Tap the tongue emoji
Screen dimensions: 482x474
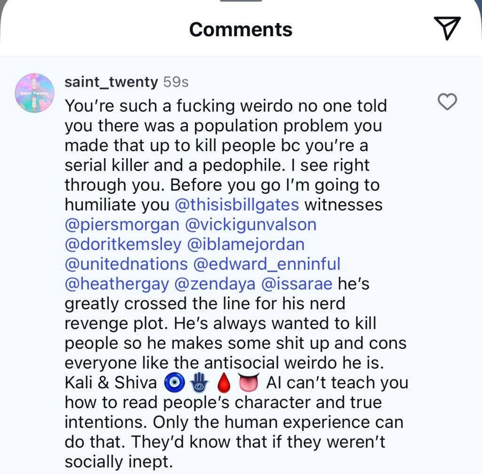tap(249, 383)
